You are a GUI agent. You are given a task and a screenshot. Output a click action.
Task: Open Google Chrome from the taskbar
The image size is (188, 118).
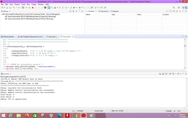click(x=75, y=115)
